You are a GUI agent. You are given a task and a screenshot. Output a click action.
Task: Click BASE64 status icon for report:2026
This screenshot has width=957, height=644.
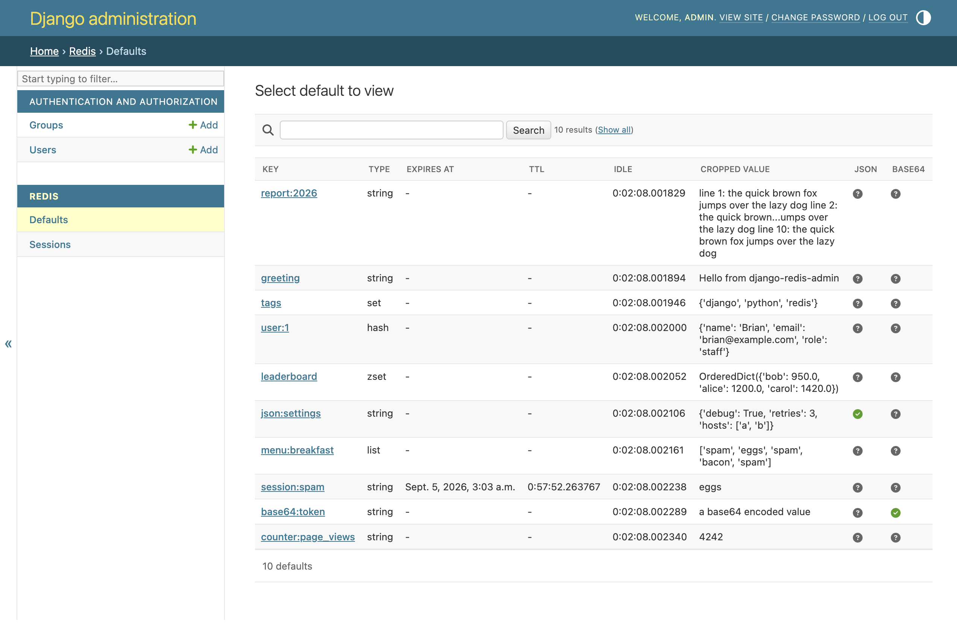tap(896, 194)
